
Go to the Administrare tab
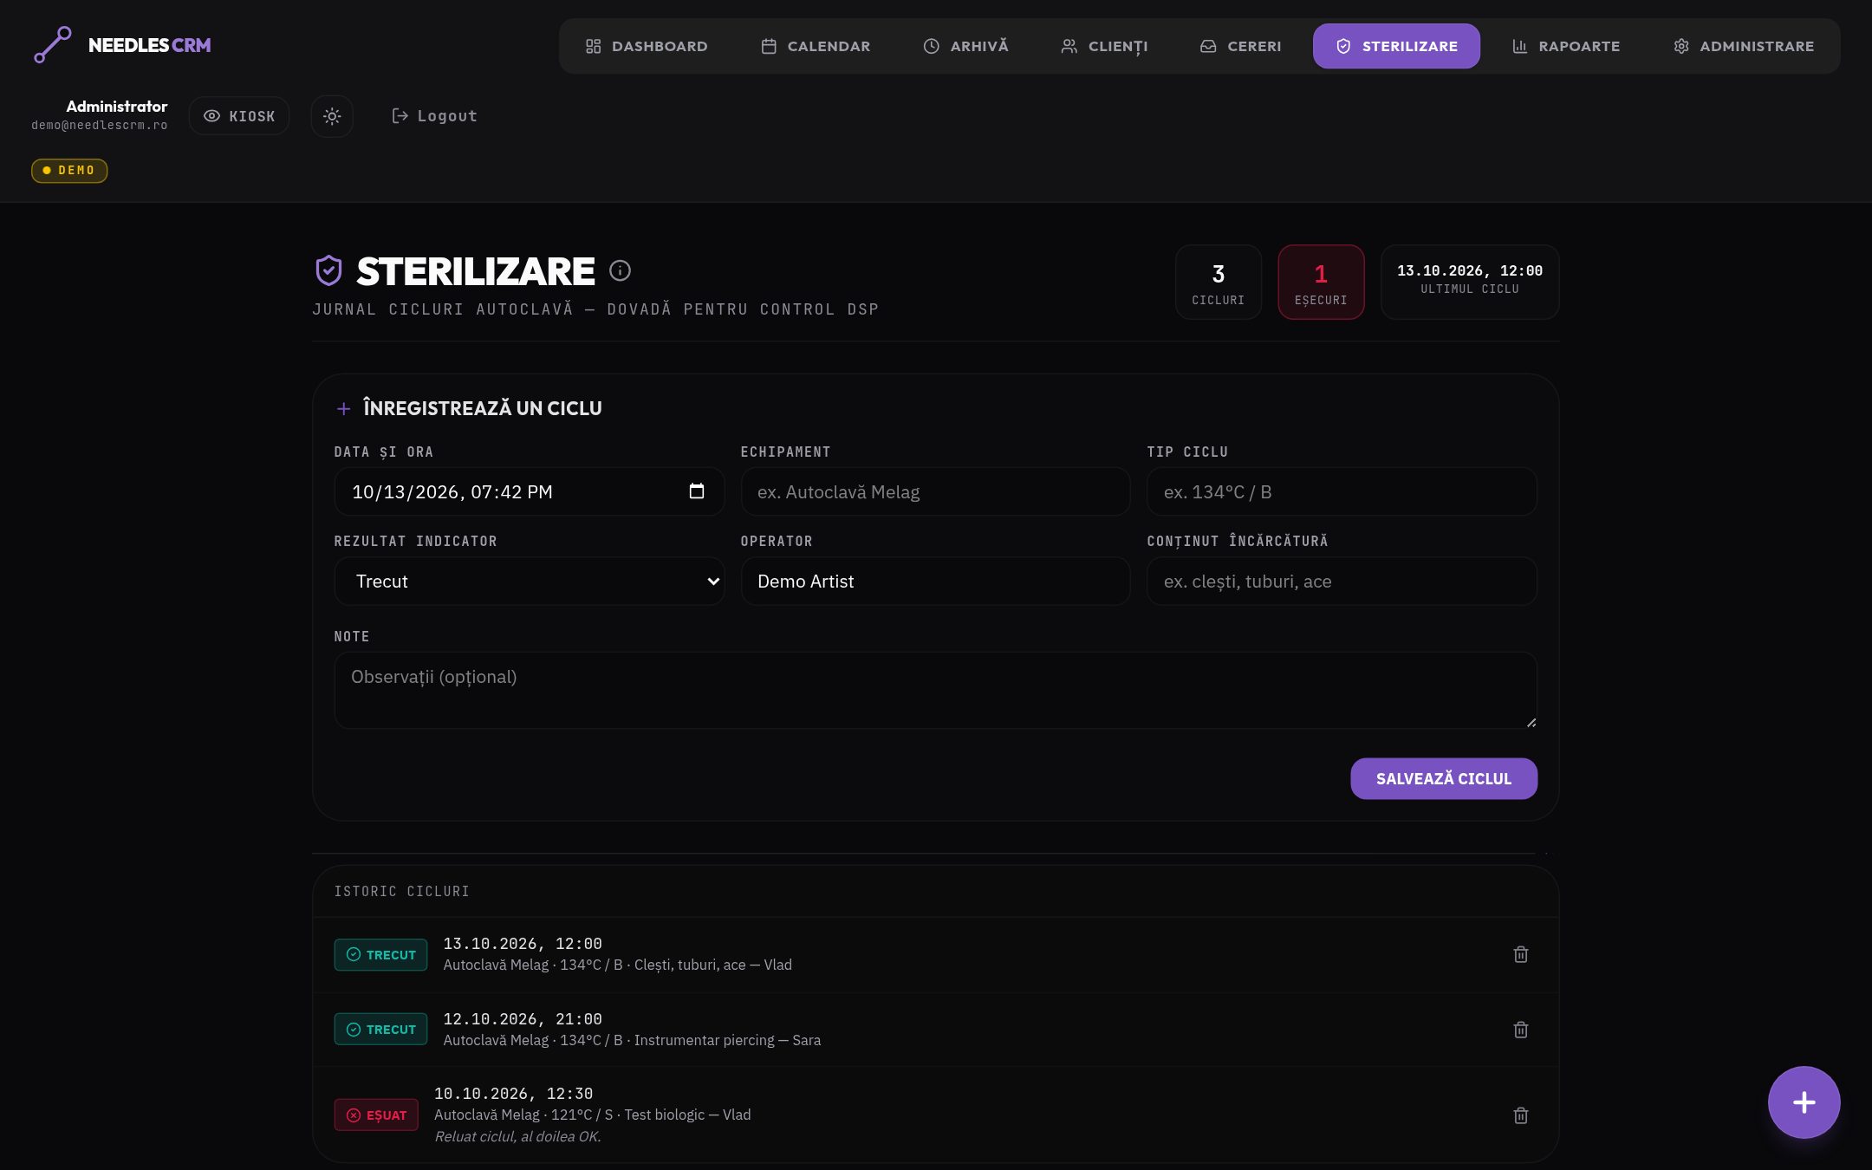pos(1743,46)
